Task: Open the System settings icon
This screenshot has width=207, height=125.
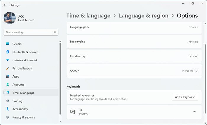Action: click(7, 44)
